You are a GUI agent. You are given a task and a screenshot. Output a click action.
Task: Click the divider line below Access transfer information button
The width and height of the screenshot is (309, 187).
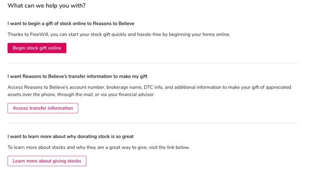pyautogui.click(x=153, y=123)
